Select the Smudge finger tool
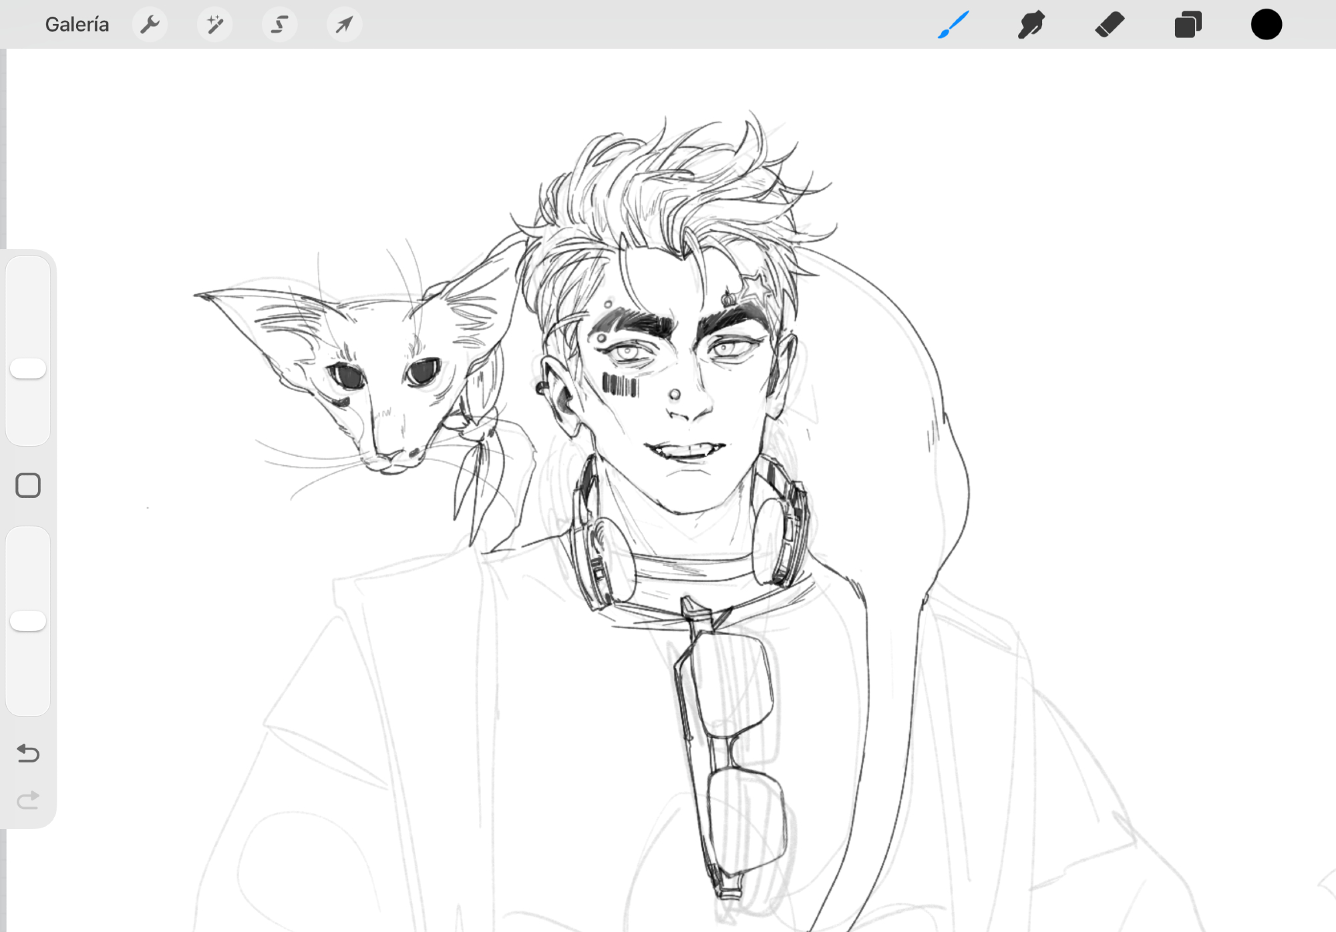The width and height of the screenshot is (1336, 932). tap(1031, 25)
